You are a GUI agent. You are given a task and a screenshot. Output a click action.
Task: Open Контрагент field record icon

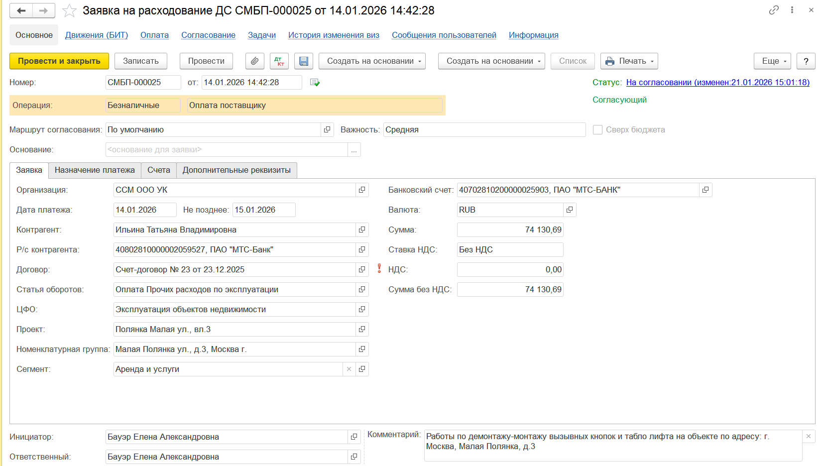tap(362, 230)
